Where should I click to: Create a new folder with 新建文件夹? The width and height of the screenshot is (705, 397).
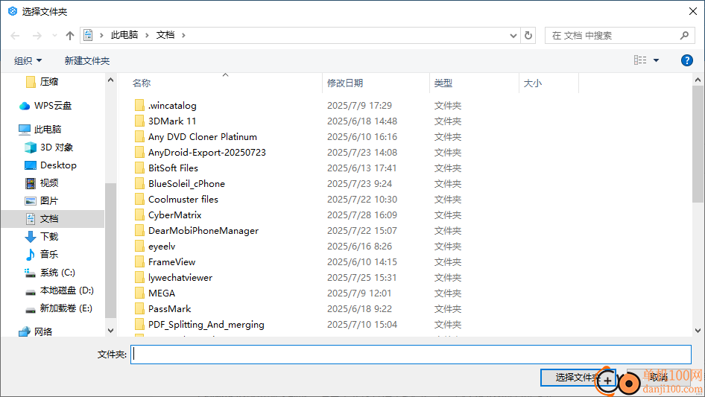[x=86, y=60]
